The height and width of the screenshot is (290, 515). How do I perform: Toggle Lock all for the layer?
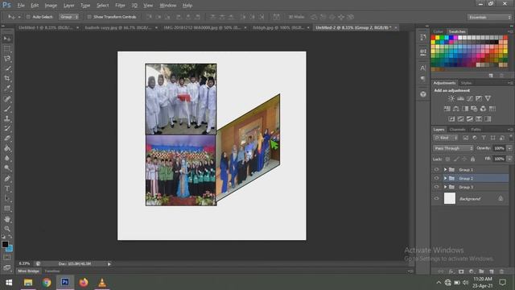point(472,159)
